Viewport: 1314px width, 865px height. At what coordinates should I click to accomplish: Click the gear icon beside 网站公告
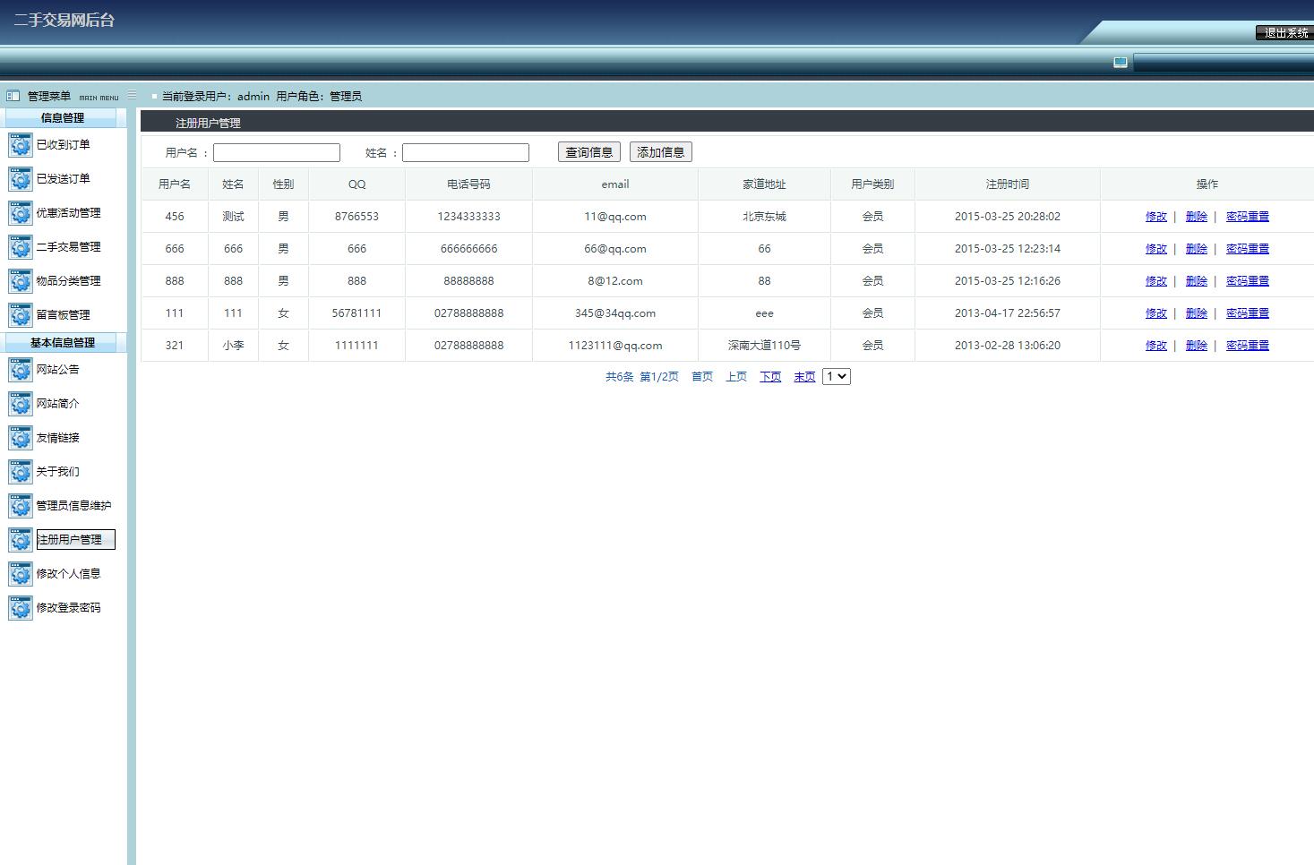coord(20,370)
